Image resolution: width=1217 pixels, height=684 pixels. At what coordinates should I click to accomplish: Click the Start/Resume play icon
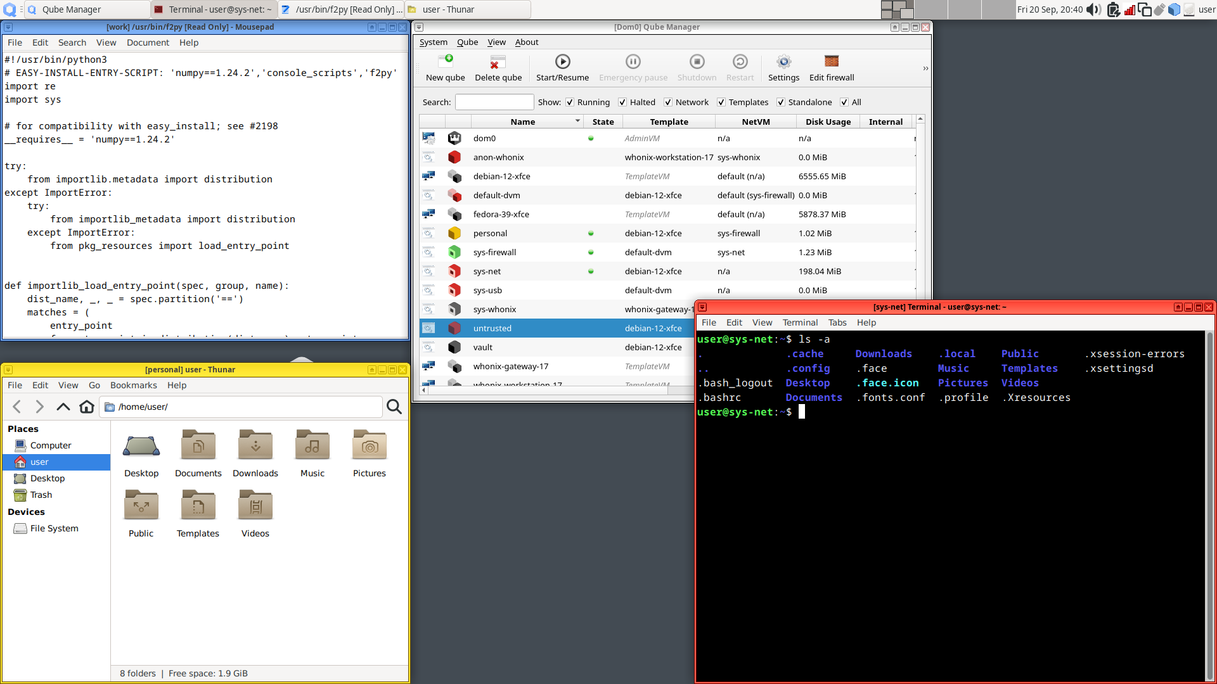pos(562,61)
